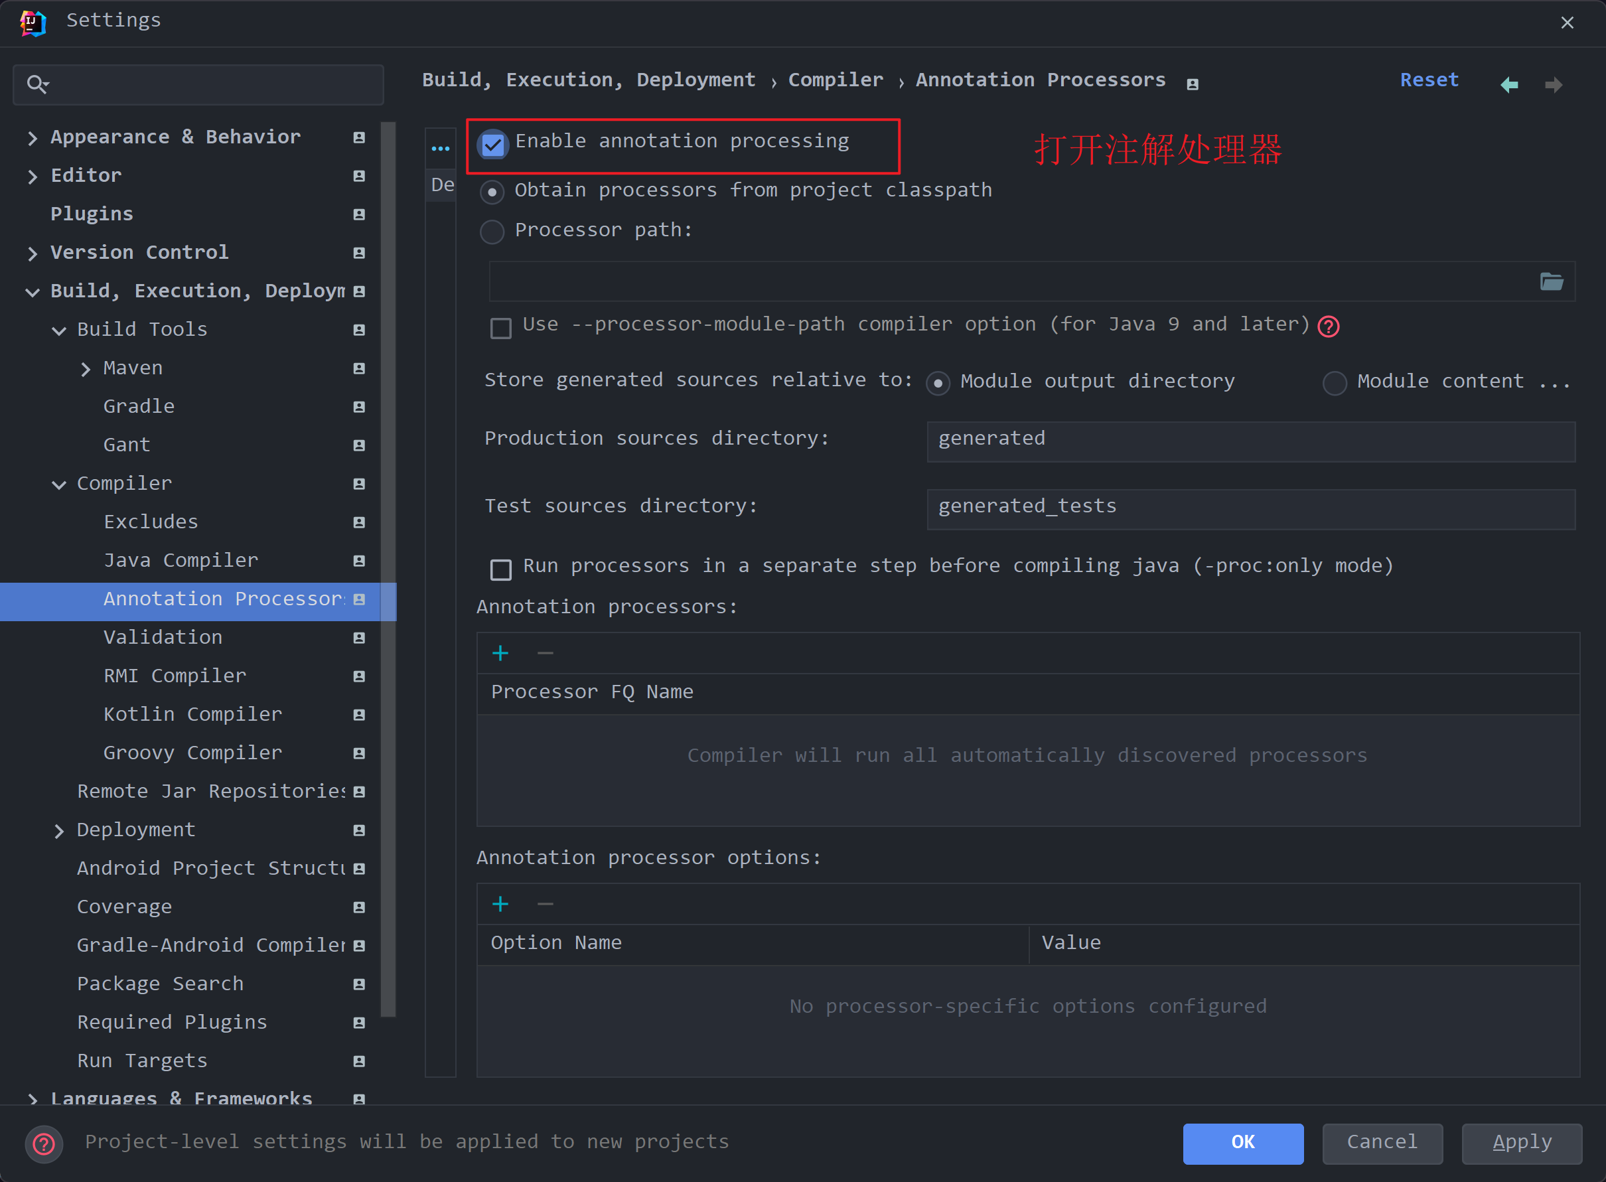Viewport: 1606px width, 1182px height.
Task: Click the remove button in Annotation processors list
Action: pos(545,653)
